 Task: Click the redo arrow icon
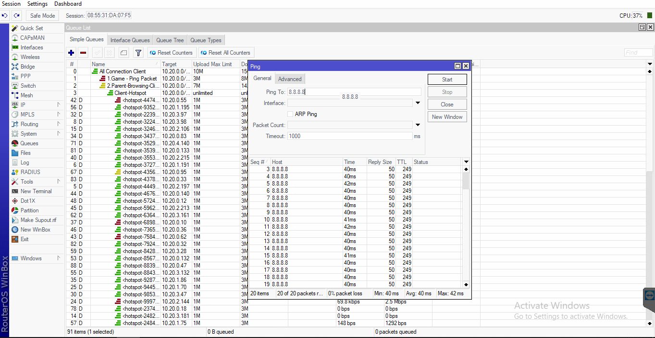click(16, 16)
